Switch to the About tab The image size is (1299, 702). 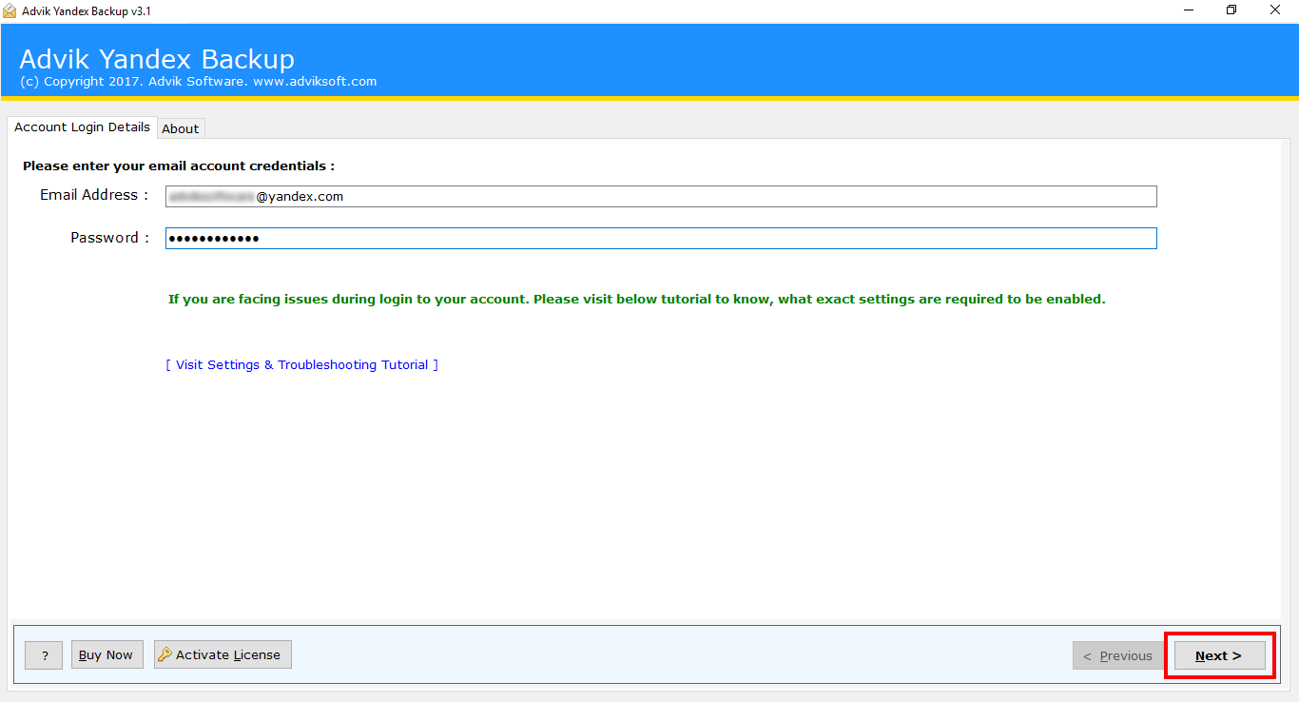point(180,127)
